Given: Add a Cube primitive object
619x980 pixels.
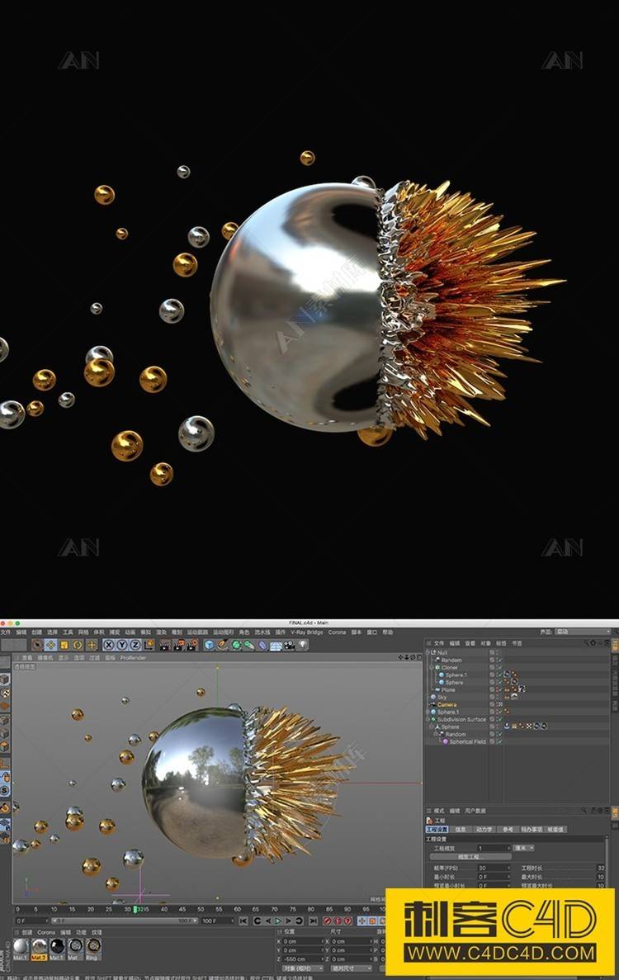Looking at the screenshot, I should pos(210,645).
